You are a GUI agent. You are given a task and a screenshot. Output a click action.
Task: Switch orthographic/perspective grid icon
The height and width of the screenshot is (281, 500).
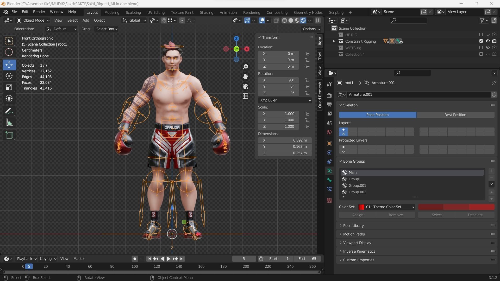pos(245,96)
